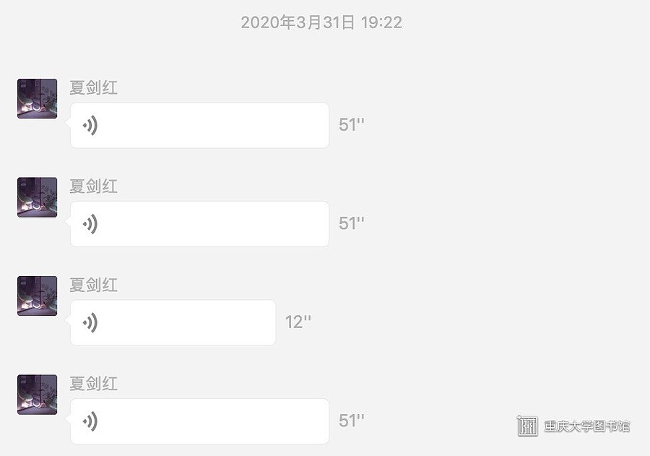Click the name 夏剑红 above the second message
650x456 pixels.
tap(93, 186)
